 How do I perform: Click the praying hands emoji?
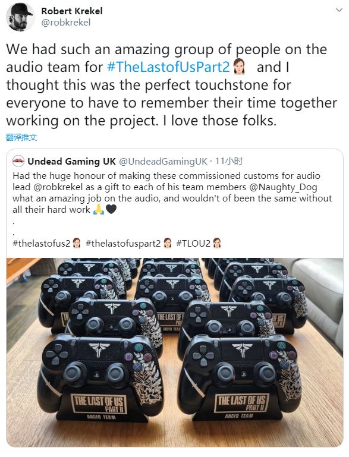(99, 209)
